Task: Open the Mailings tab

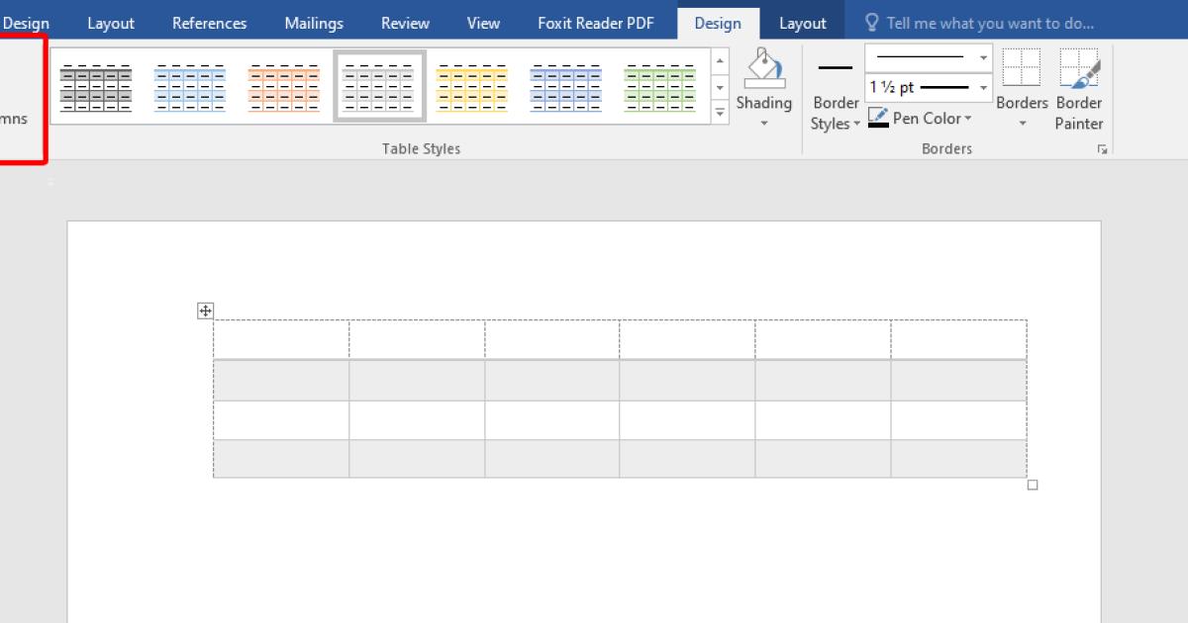Action: 314,23
